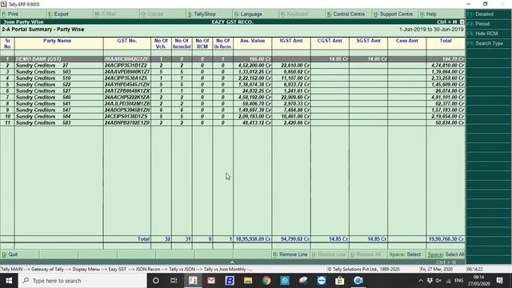This screenshot has width=512, height=288.
Task: Launch Google Chrome from the taskbar
Action: [266, 281]
